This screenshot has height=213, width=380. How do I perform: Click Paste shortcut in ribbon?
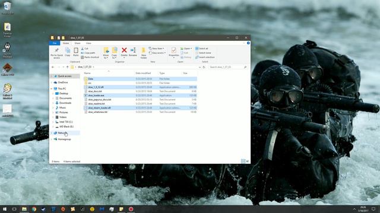click(90, 57)
